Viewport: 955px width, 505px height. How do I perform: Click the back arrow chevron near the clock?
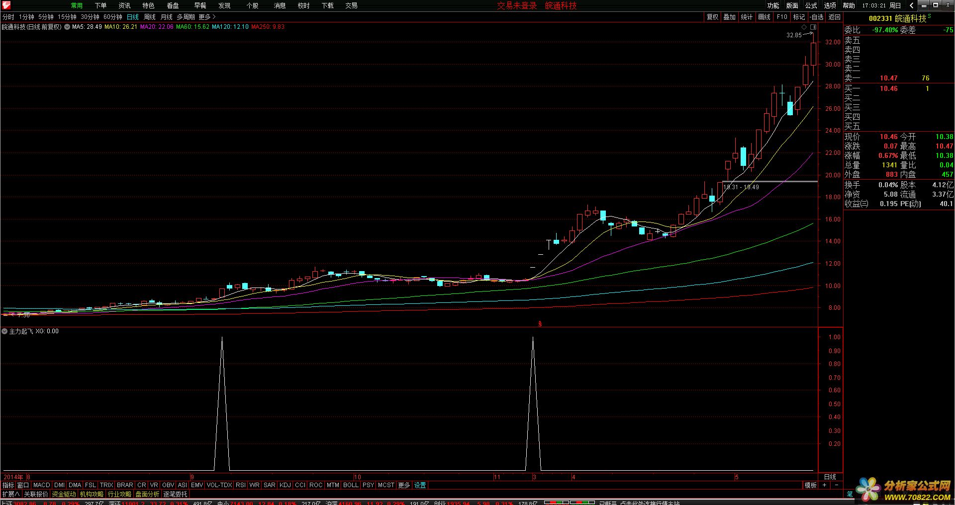point(911,5)
